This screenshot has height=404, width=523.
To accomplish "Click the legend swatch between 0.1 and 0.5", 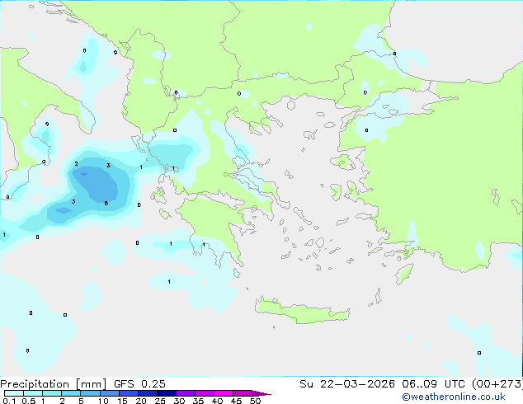I will pyautogui.click(x=14, y=393).
